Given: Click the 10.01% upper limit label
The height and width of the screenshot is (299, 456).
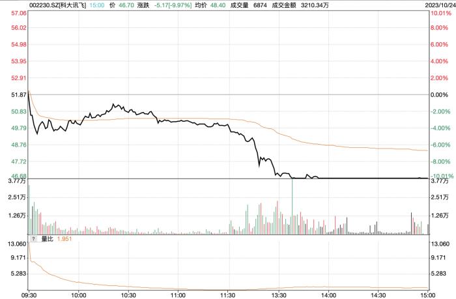Looking at the screenshot, I should coord(441,13).
